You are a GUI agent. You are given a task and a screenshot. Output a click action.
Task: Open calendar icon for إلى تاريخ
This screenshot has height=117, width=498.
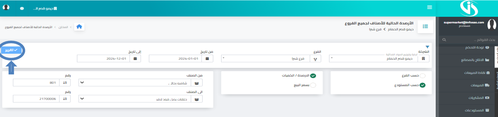135,58
